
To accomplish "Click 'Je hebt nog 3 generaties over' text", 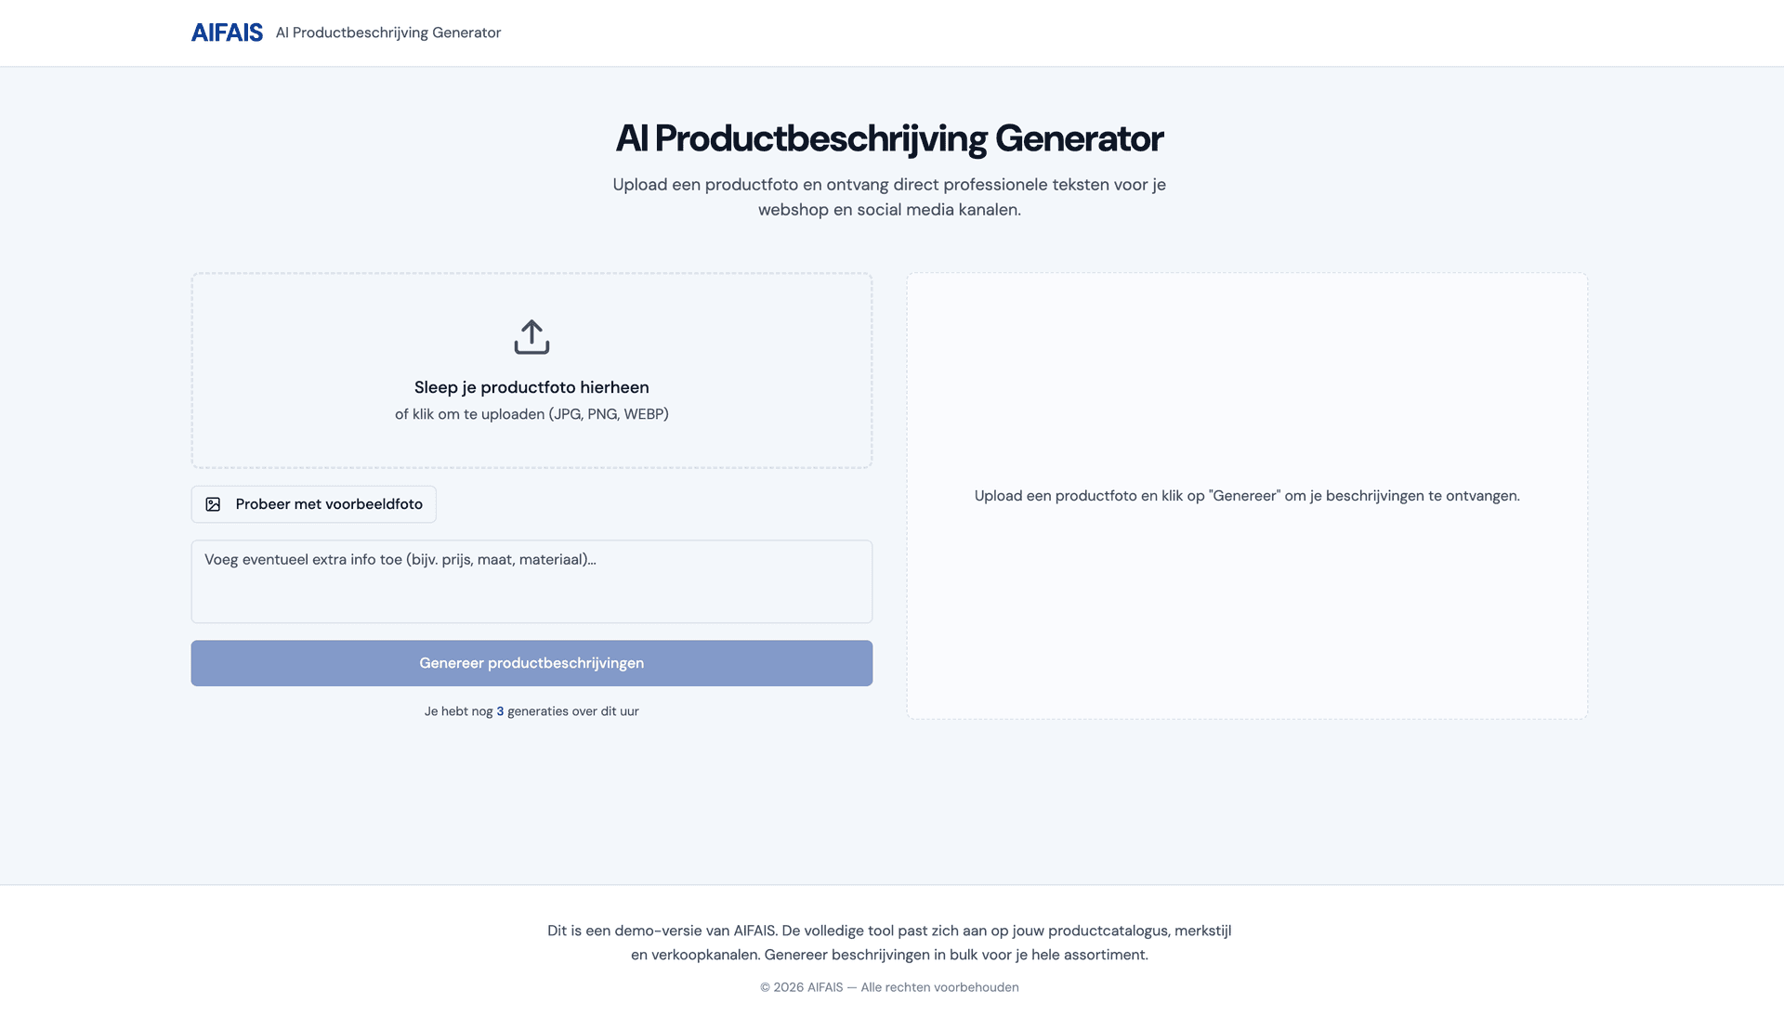I will pyautogui.click(x=531, y=710).
